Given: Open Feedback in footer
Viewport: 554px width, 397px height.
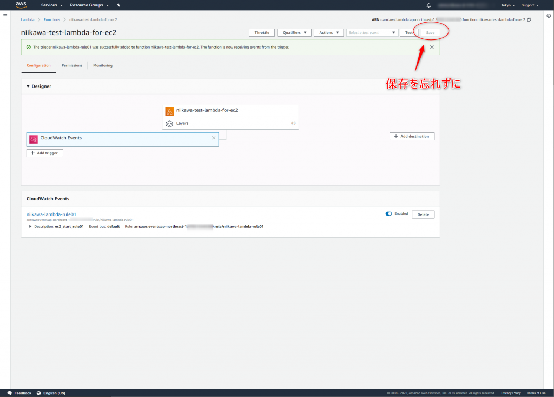Looking at the screenshot, I should click(23, 393).
